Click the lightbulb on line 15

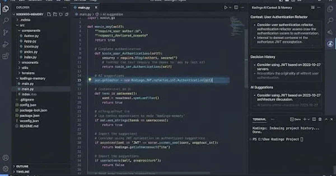tap(90, 80)
